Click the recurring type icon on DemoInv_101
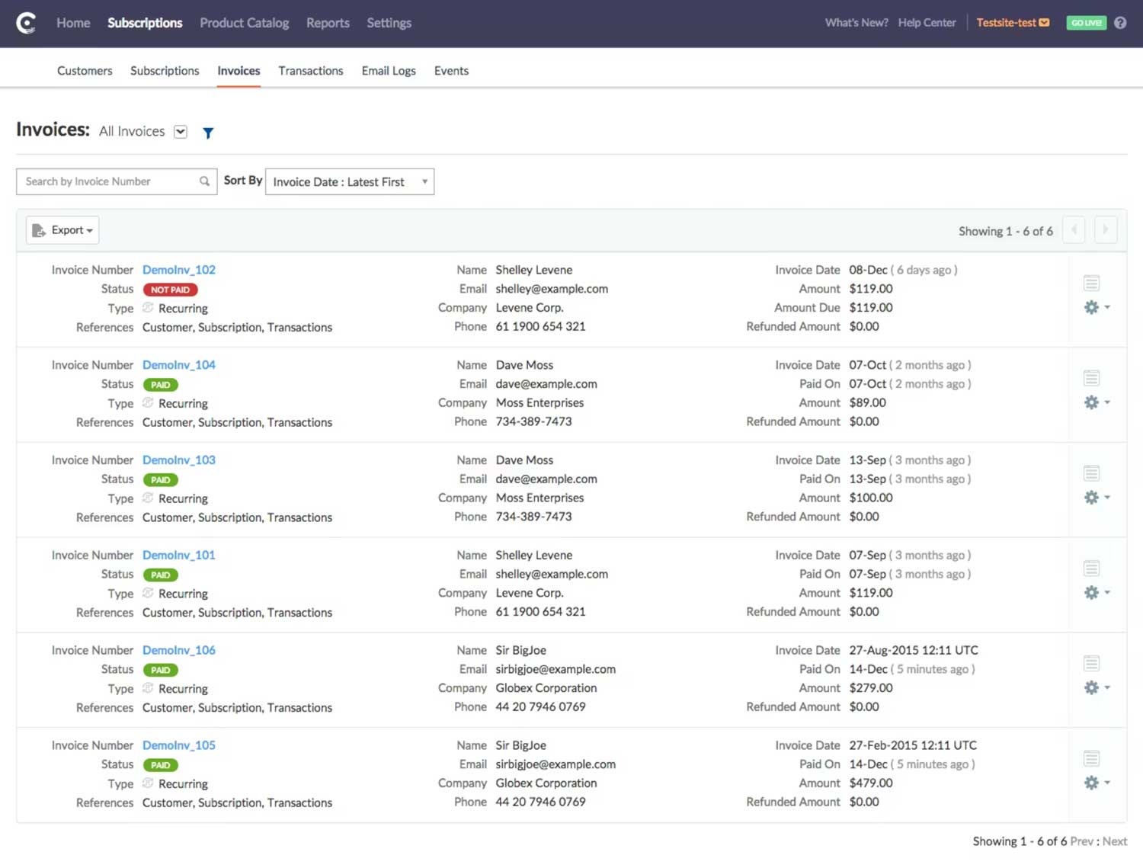This screenshot has width=1143, height=868. (x=149, y=593)
